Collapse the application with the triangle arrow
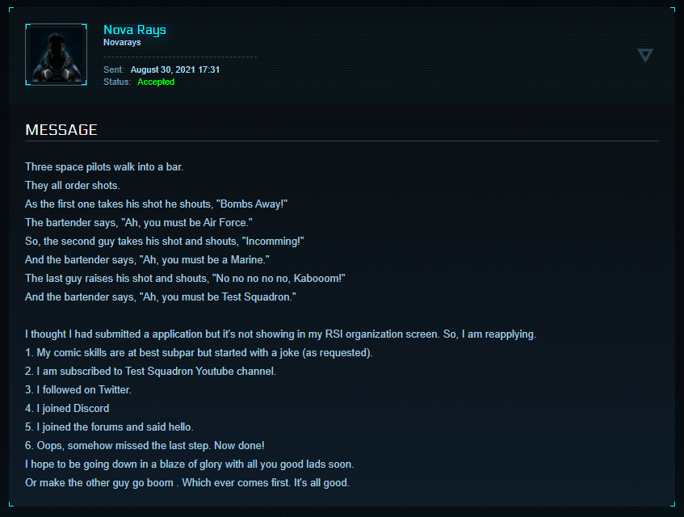 pos(644,55)
